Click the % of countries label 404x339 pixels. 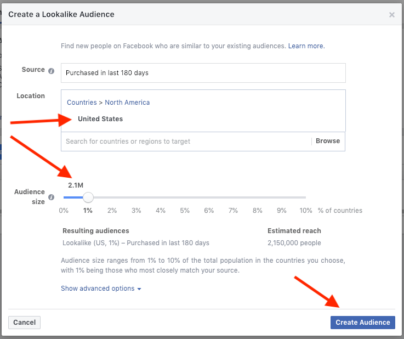click(x=340, y=211)
